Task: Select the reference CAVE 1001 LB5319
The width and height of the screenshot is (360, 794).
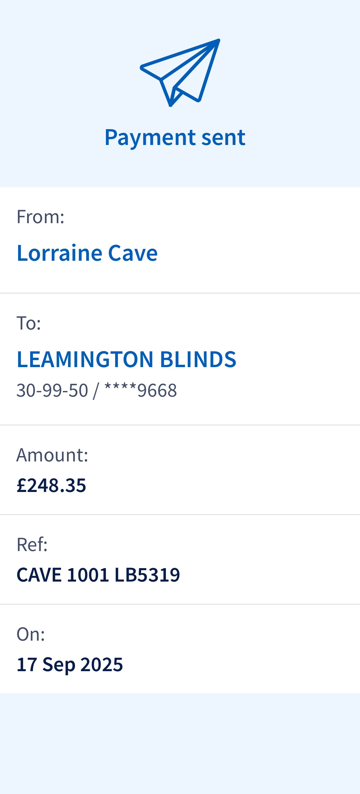Action: (x=98, y=575)
